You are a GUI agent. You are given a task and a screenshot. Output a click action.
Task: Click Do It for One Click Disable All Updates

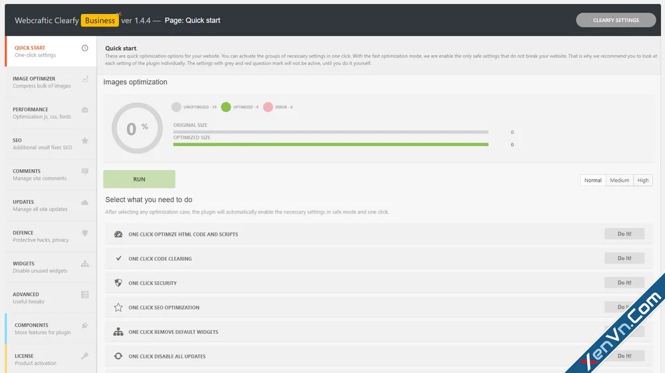(624, 356)
